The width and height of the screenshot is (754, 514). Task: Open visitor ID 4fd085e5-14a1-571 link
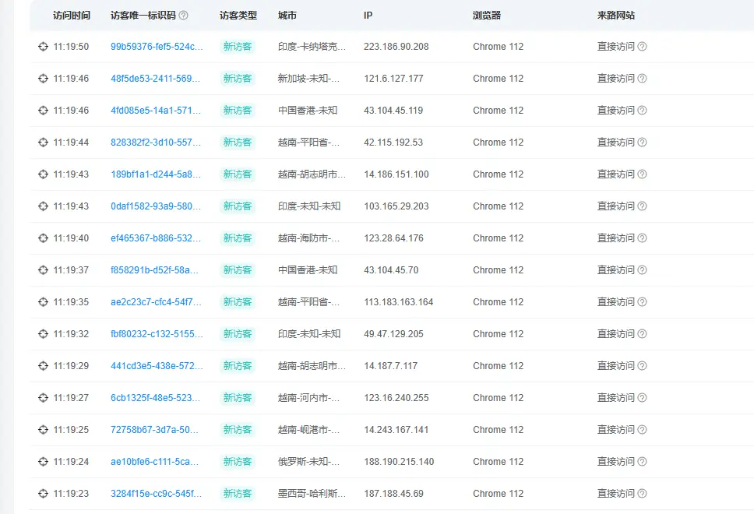[x=156, y=111]
